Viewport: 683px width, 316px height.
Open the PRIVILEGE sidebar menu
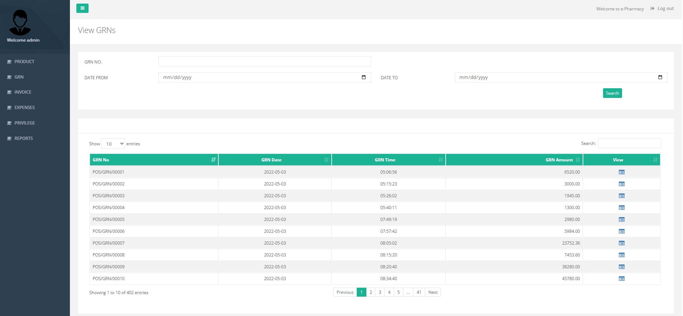pyautogui.click(x=24, y=123)
